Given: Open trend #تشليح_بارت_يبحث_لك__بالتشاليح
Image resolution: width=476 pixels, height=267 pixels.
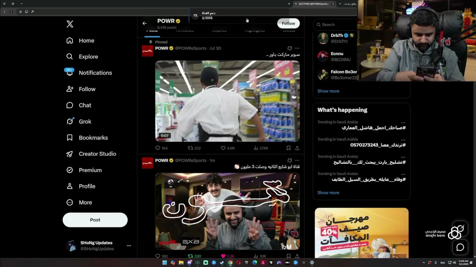Looking at the screenshot, I should coord(369,162).
